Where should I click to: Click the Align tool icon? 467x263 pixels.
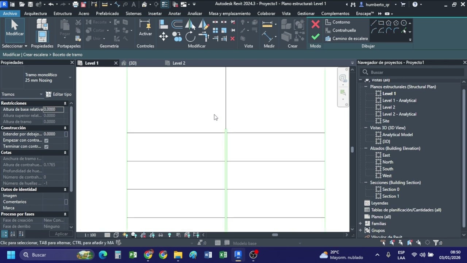pos(163,24)
